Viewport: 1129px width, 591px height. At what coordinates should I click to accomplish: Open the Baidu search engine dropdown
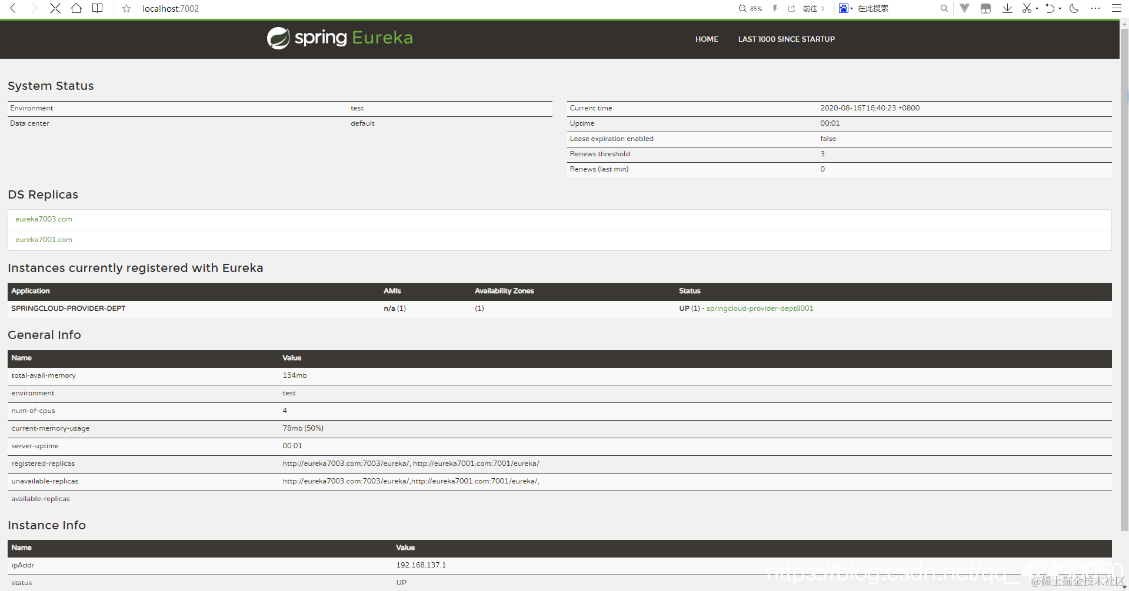pyautogui.click(x=846, y=8)
